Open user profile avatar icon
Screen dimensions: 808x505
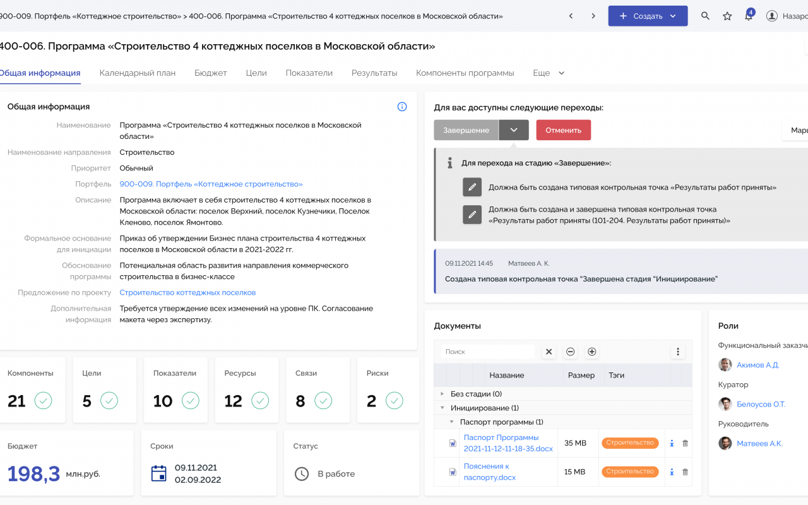coord(771,16)
